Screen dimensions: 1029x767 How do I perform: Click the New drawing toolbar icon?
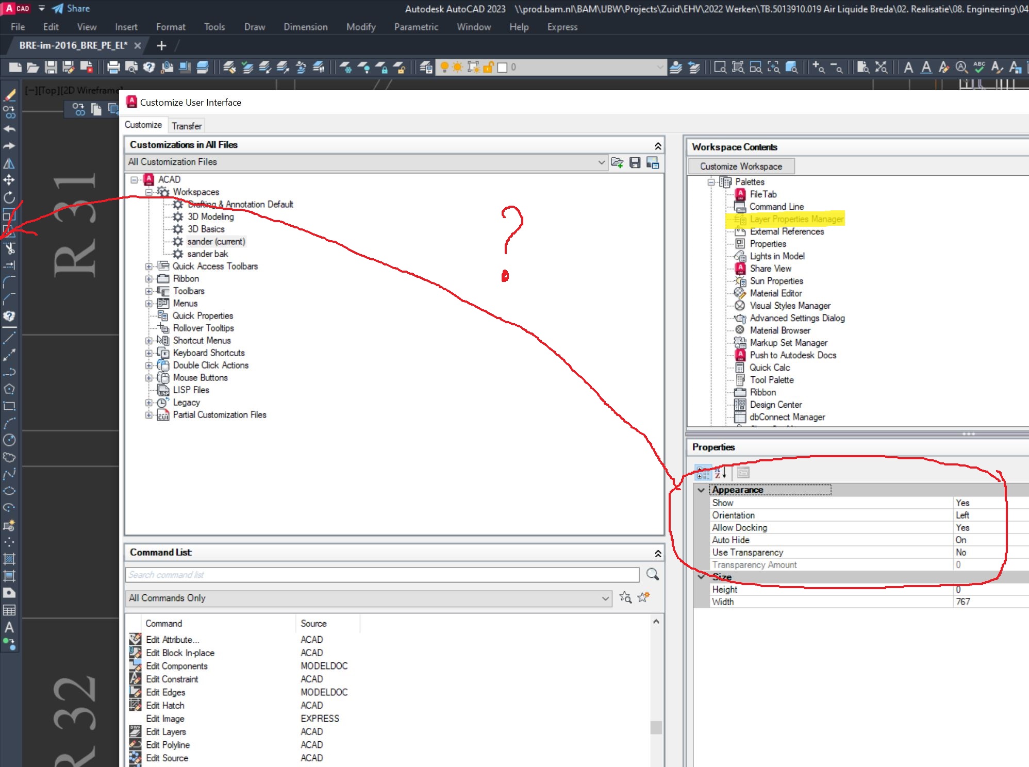pyautogui.click(x=15, y=67)
